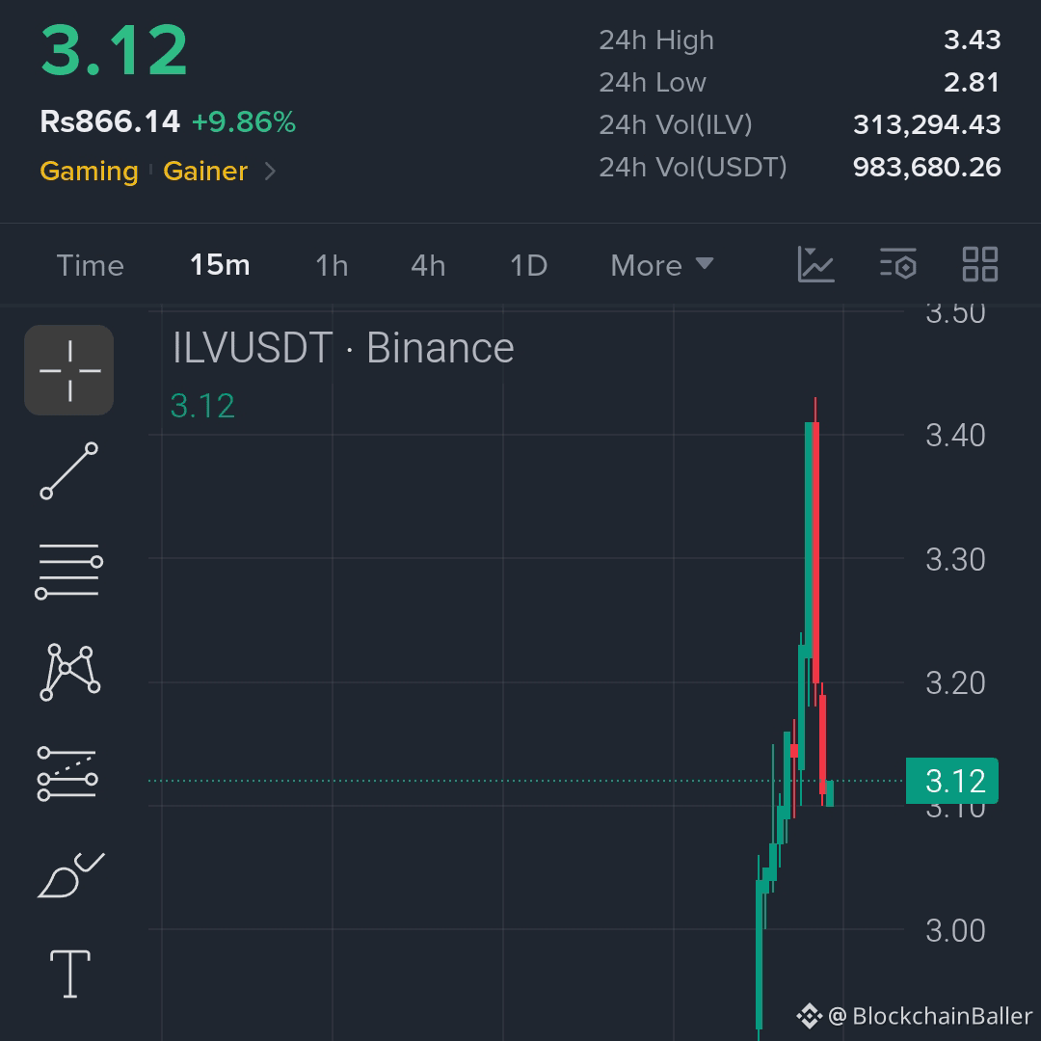The width and height of the screenshot is (1041, 1041).
Task: Open the Gainer tag
Action: [205, 172]
